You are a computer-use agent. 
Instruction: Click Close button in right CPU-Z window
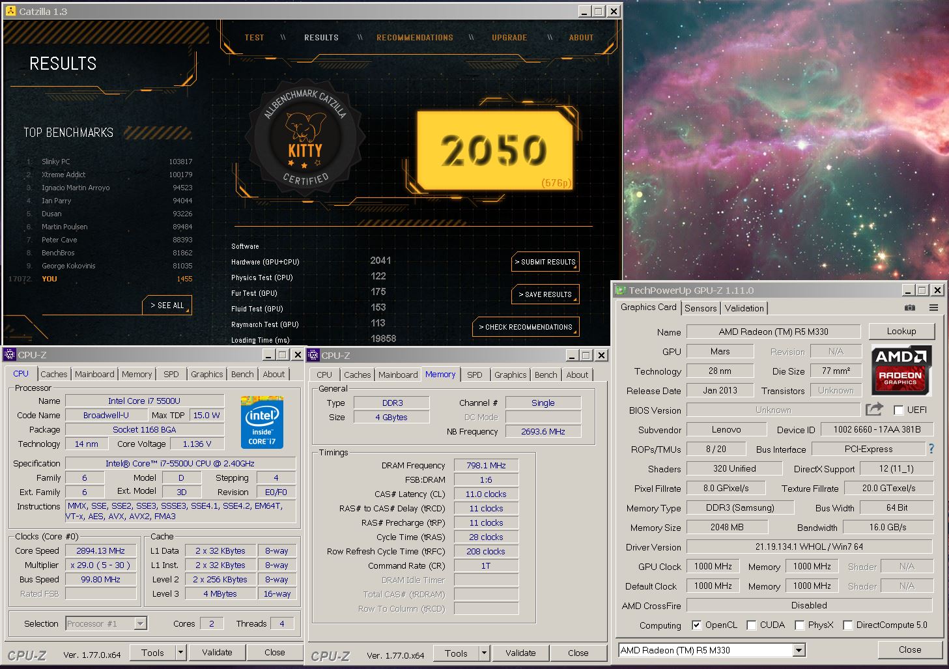[x=578, y=653]
